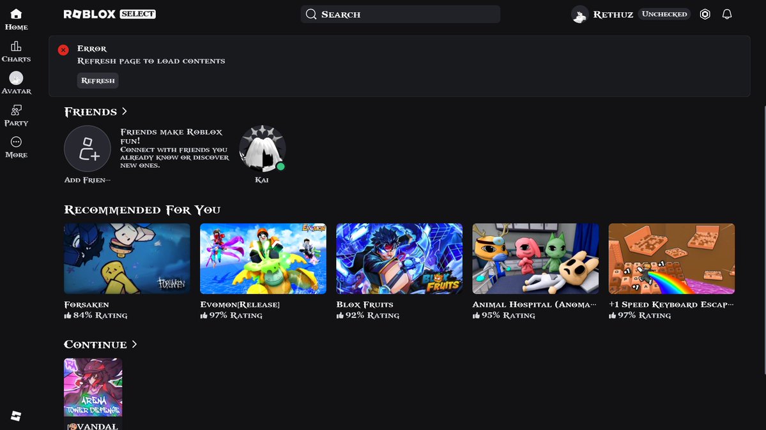Click the Recommended For You heading
Image resolution: width=766 pixels, height=430 pixels.
(x=142, y=210)
